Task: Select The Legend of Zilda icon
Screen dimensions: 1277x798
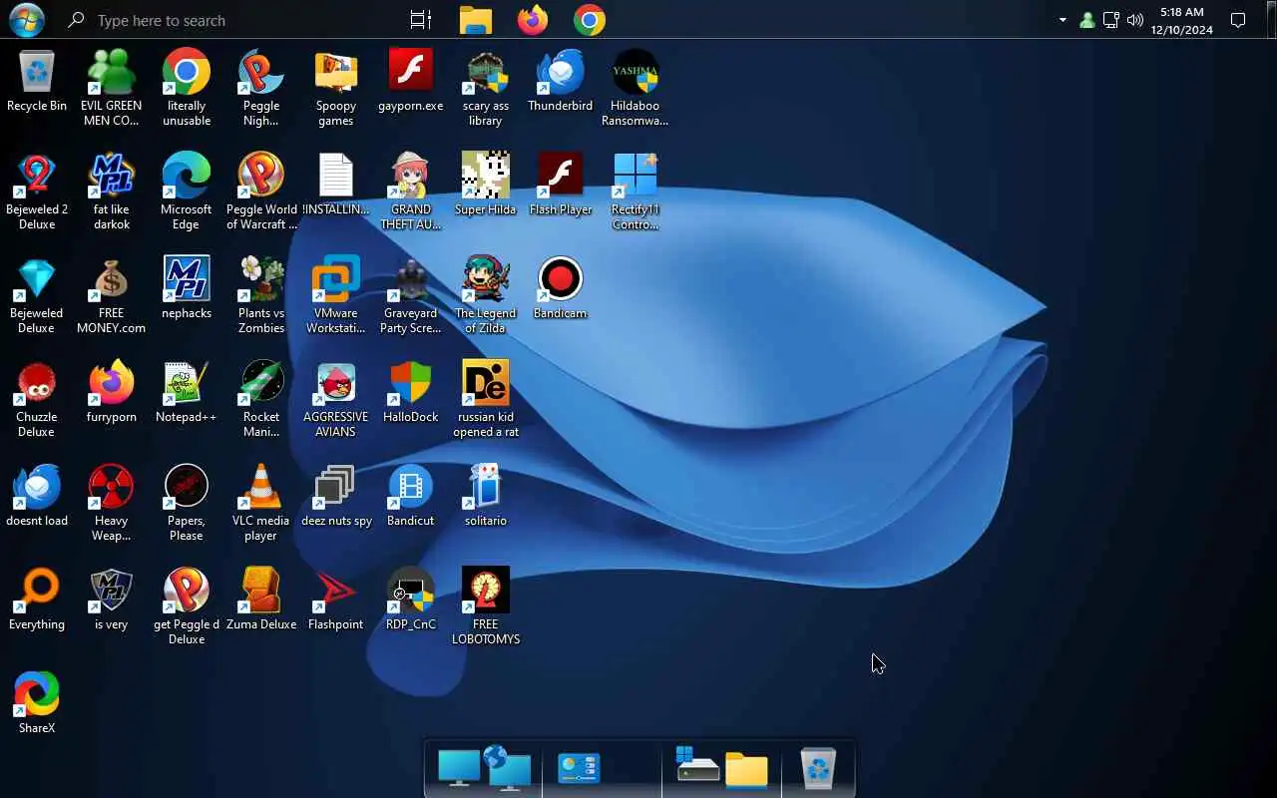Action: click(x=486, y=295)
